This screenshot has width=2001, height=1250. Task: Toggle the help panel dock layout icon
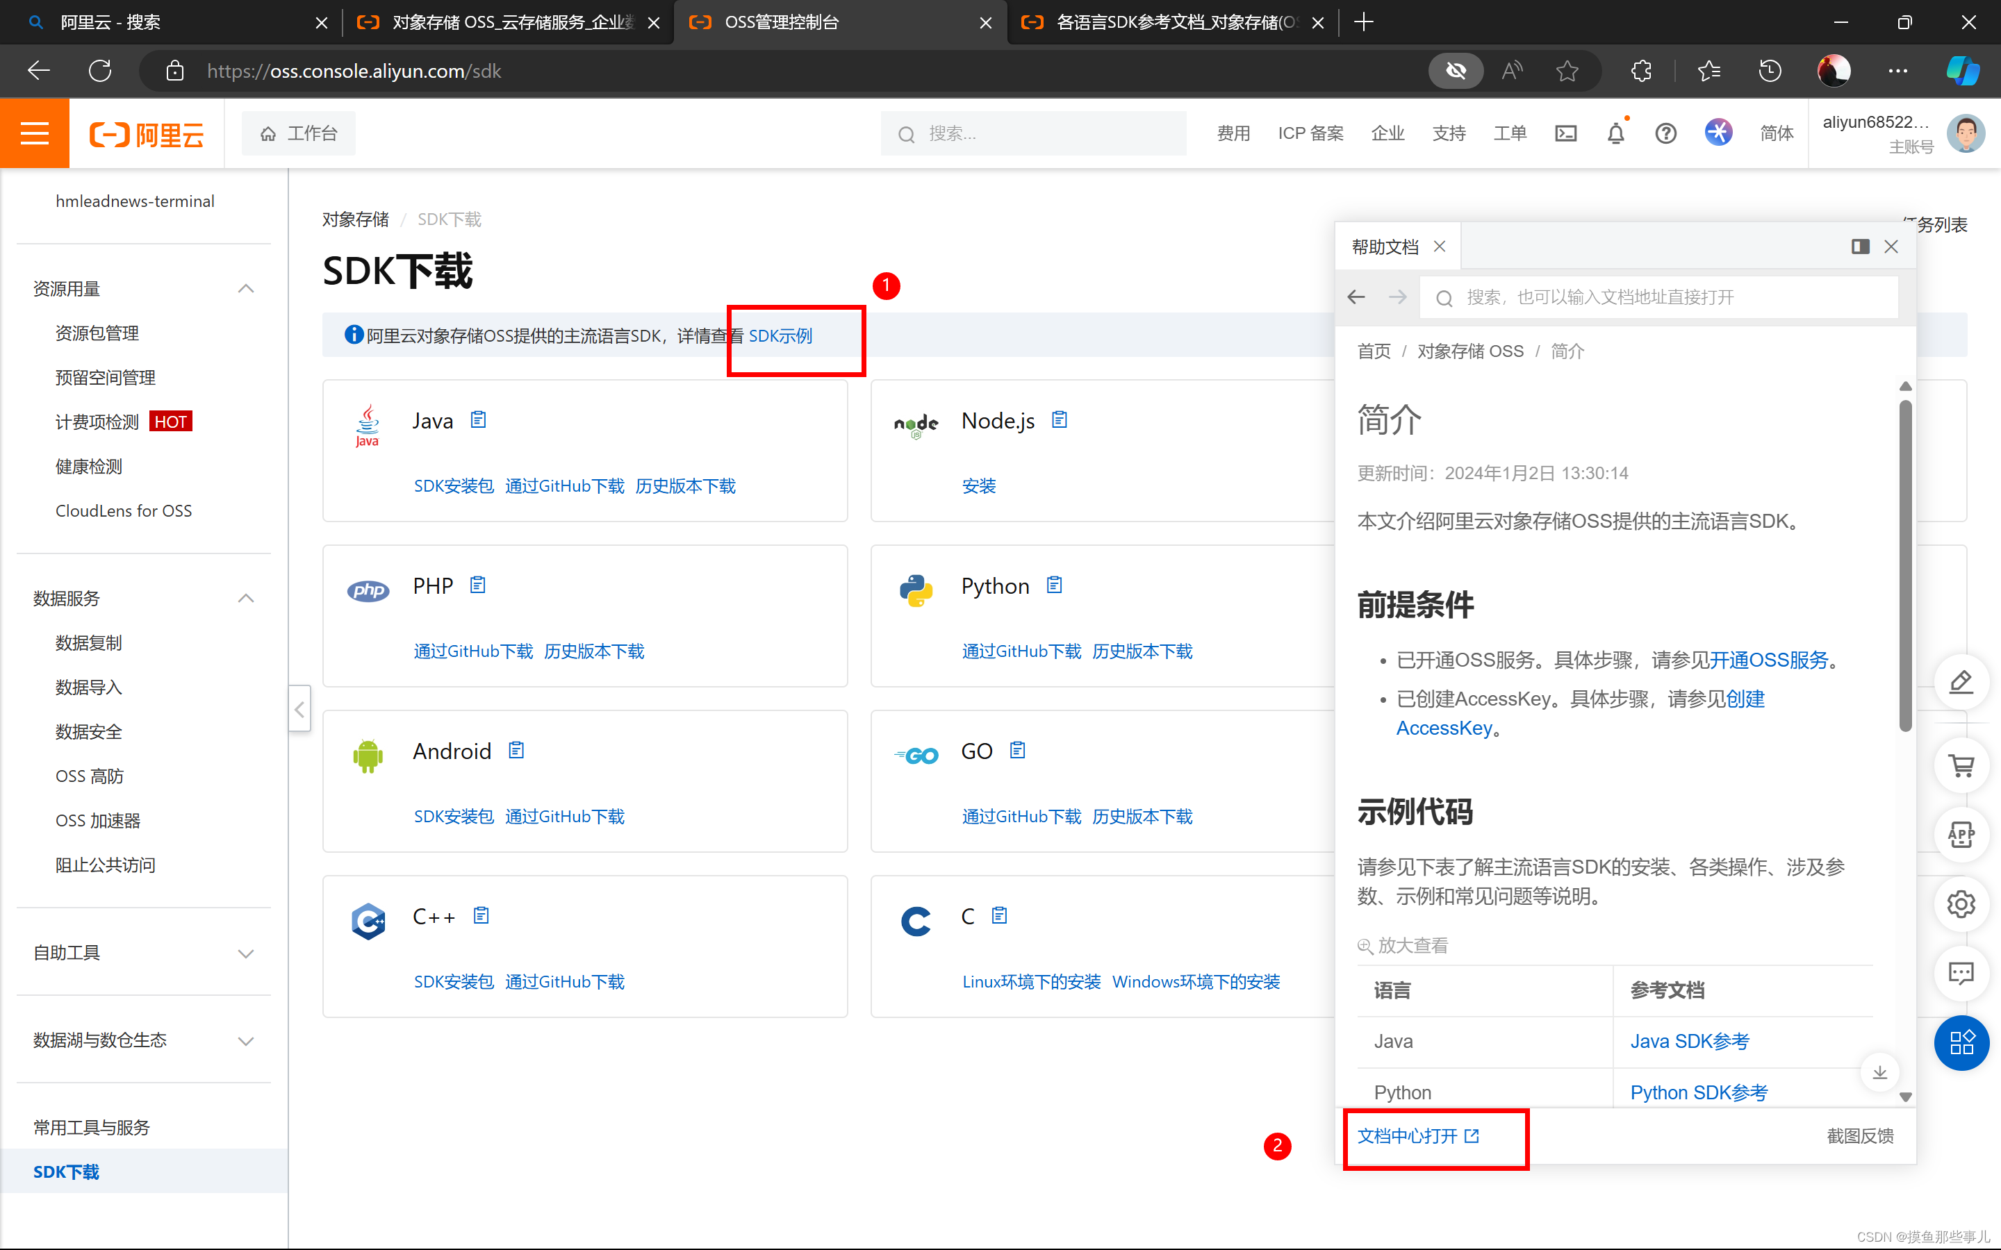point(1859,247)
